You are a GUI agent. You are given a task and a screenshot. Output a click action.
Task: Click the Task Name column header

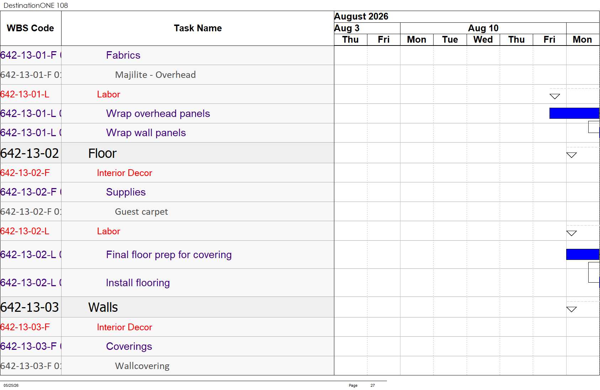(x=198, y=28)
